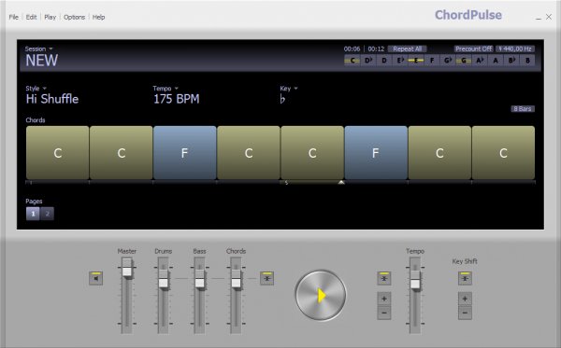Toggle the F note in the key row

[x=432, y=61]
